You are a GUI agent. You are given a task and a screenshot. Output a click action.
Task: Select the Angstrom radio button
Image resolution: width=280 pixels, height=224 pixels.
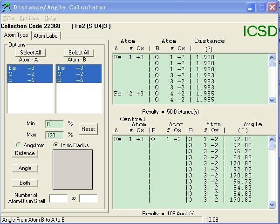18,145
